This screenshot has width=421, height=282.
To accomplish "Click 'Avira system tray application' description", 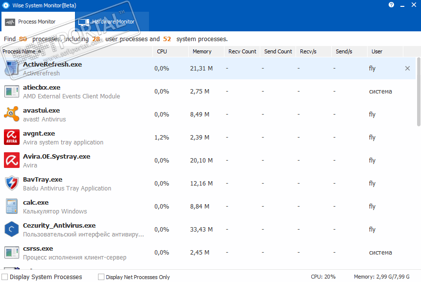I will tap(63, 142).
